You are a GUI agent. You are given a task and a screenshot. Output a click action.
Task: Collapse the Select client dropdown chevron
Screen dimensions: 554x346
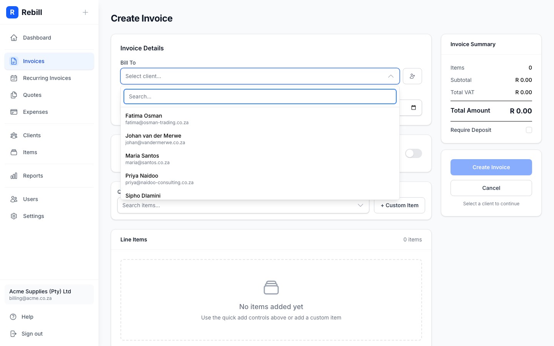point(391,76)
